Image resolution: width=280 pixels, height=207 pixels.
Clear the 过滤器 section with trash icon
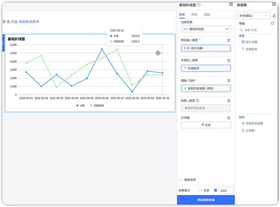point(228,118)
